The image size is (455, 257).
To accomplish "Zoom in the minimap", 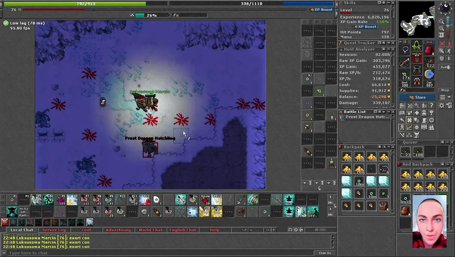I will tap(442, 28).
